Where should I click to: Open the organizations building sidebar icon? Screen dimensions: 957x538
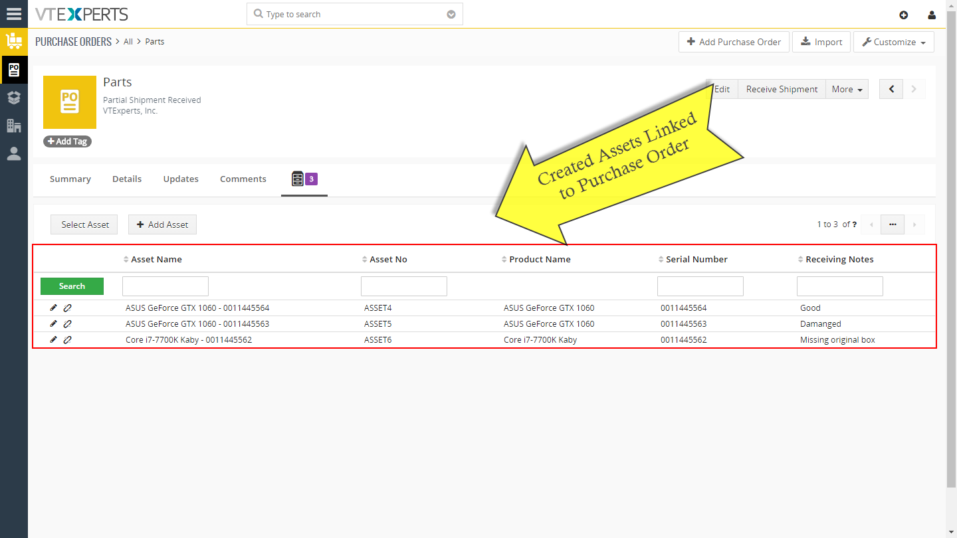pyautogui.click(x=14, y=126)
